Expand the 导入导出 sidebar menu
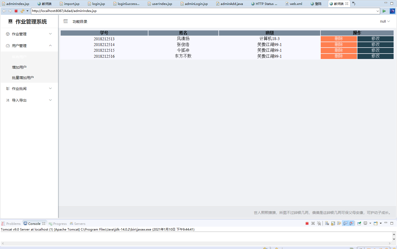The image size is (397, 249). tap(29, 100)
